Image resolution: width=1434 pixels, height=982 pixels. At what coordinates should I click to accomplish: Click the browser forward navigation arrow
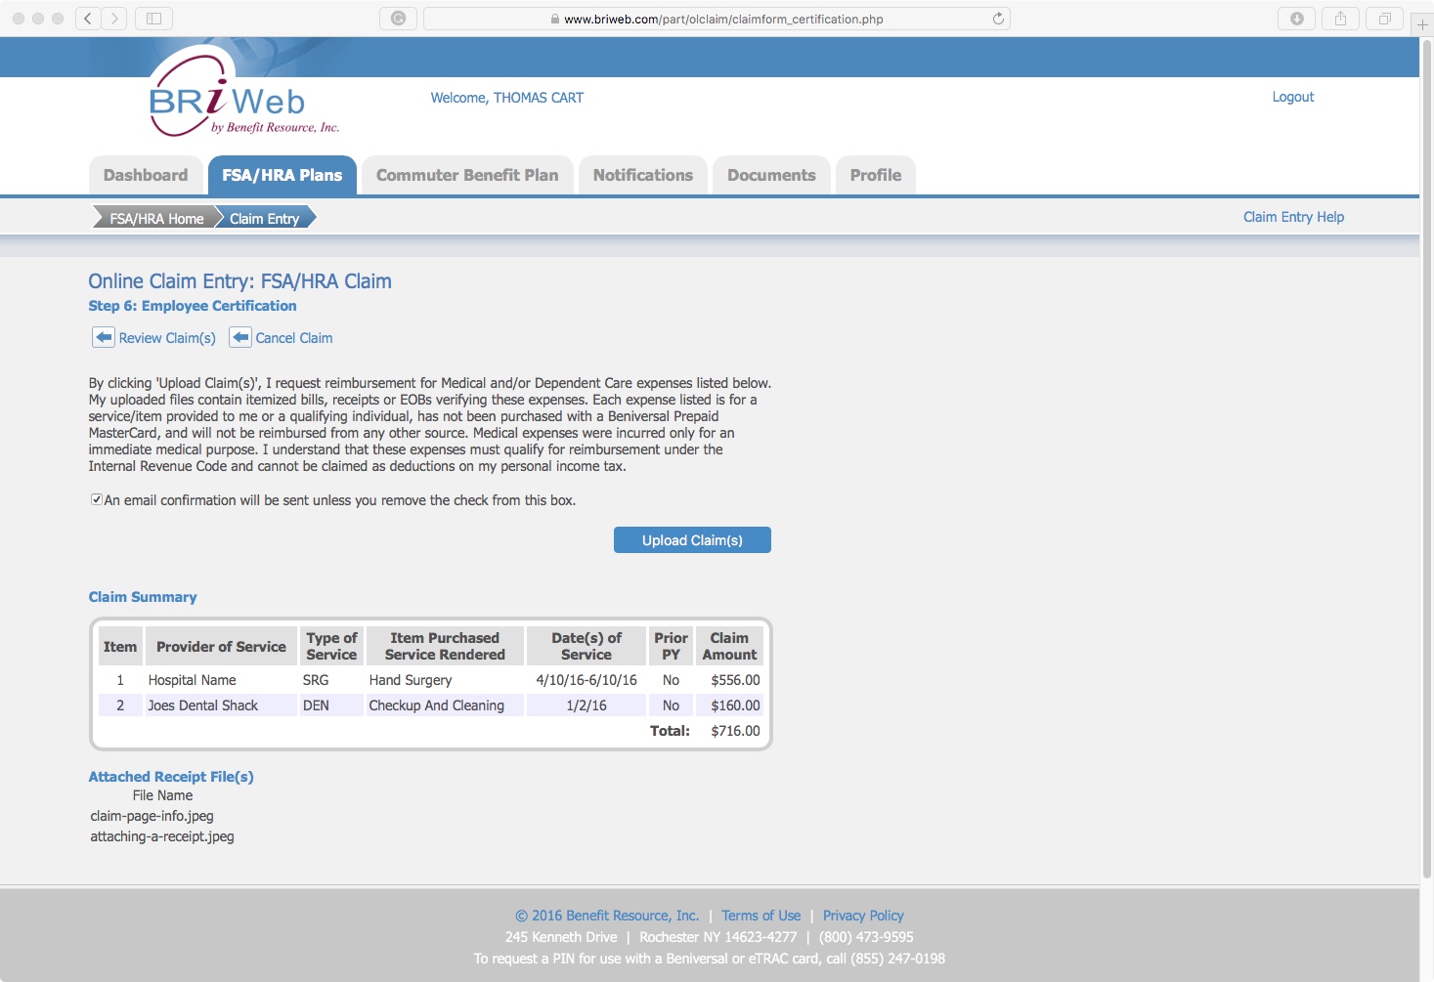coord(116,18)
